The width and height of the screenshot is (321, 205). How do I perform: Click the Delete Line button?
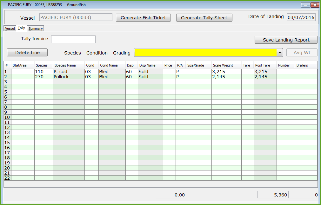coord(27,53)
